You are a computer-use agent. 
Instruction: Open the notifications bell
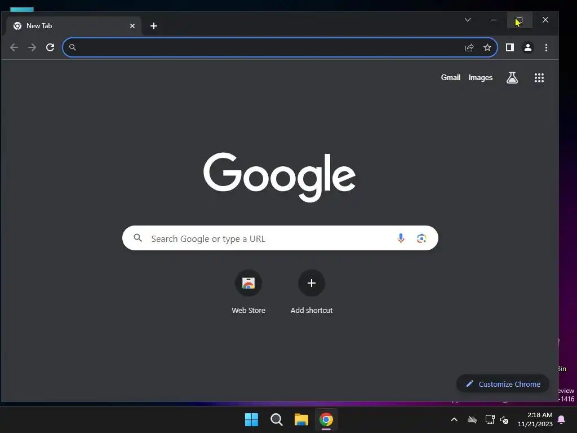tap(562, 419)
